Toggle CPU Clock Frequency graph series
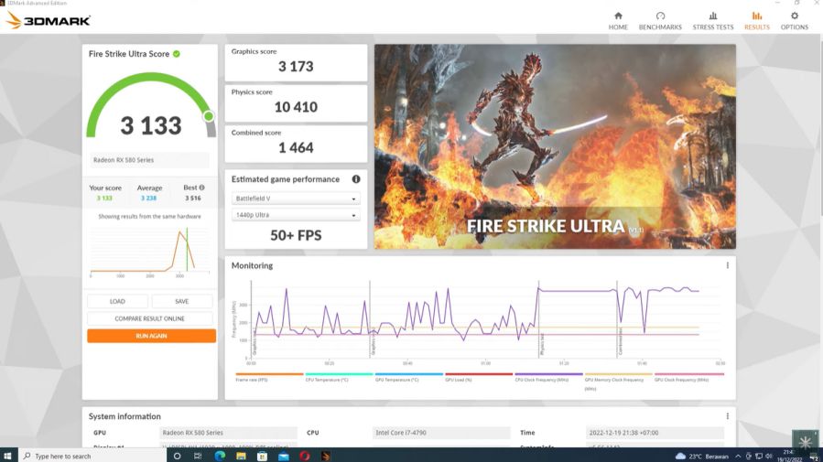Image resolution: width=823 pixels, height=462 pixels. pos(548,377)
